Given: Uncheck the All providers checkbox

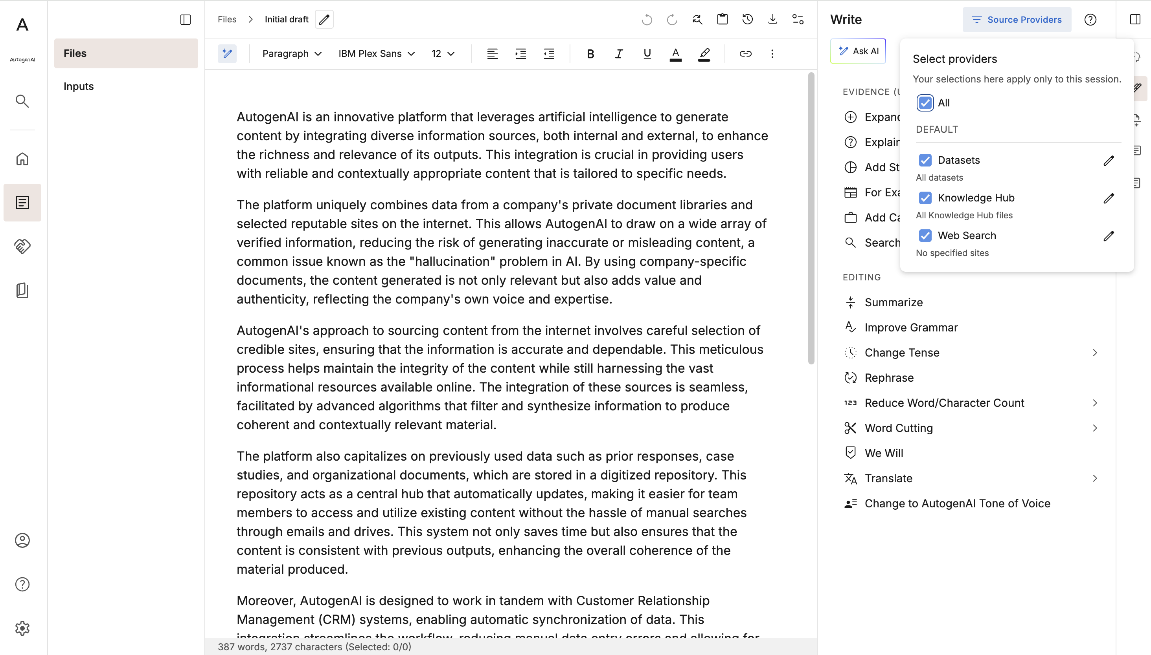Looking at the screenshot, I should [925, 103].
